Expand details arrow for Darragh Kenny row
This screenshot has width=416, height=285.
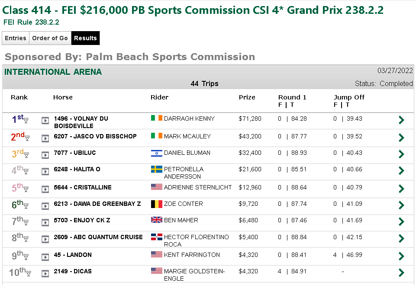tap(401, 120)
